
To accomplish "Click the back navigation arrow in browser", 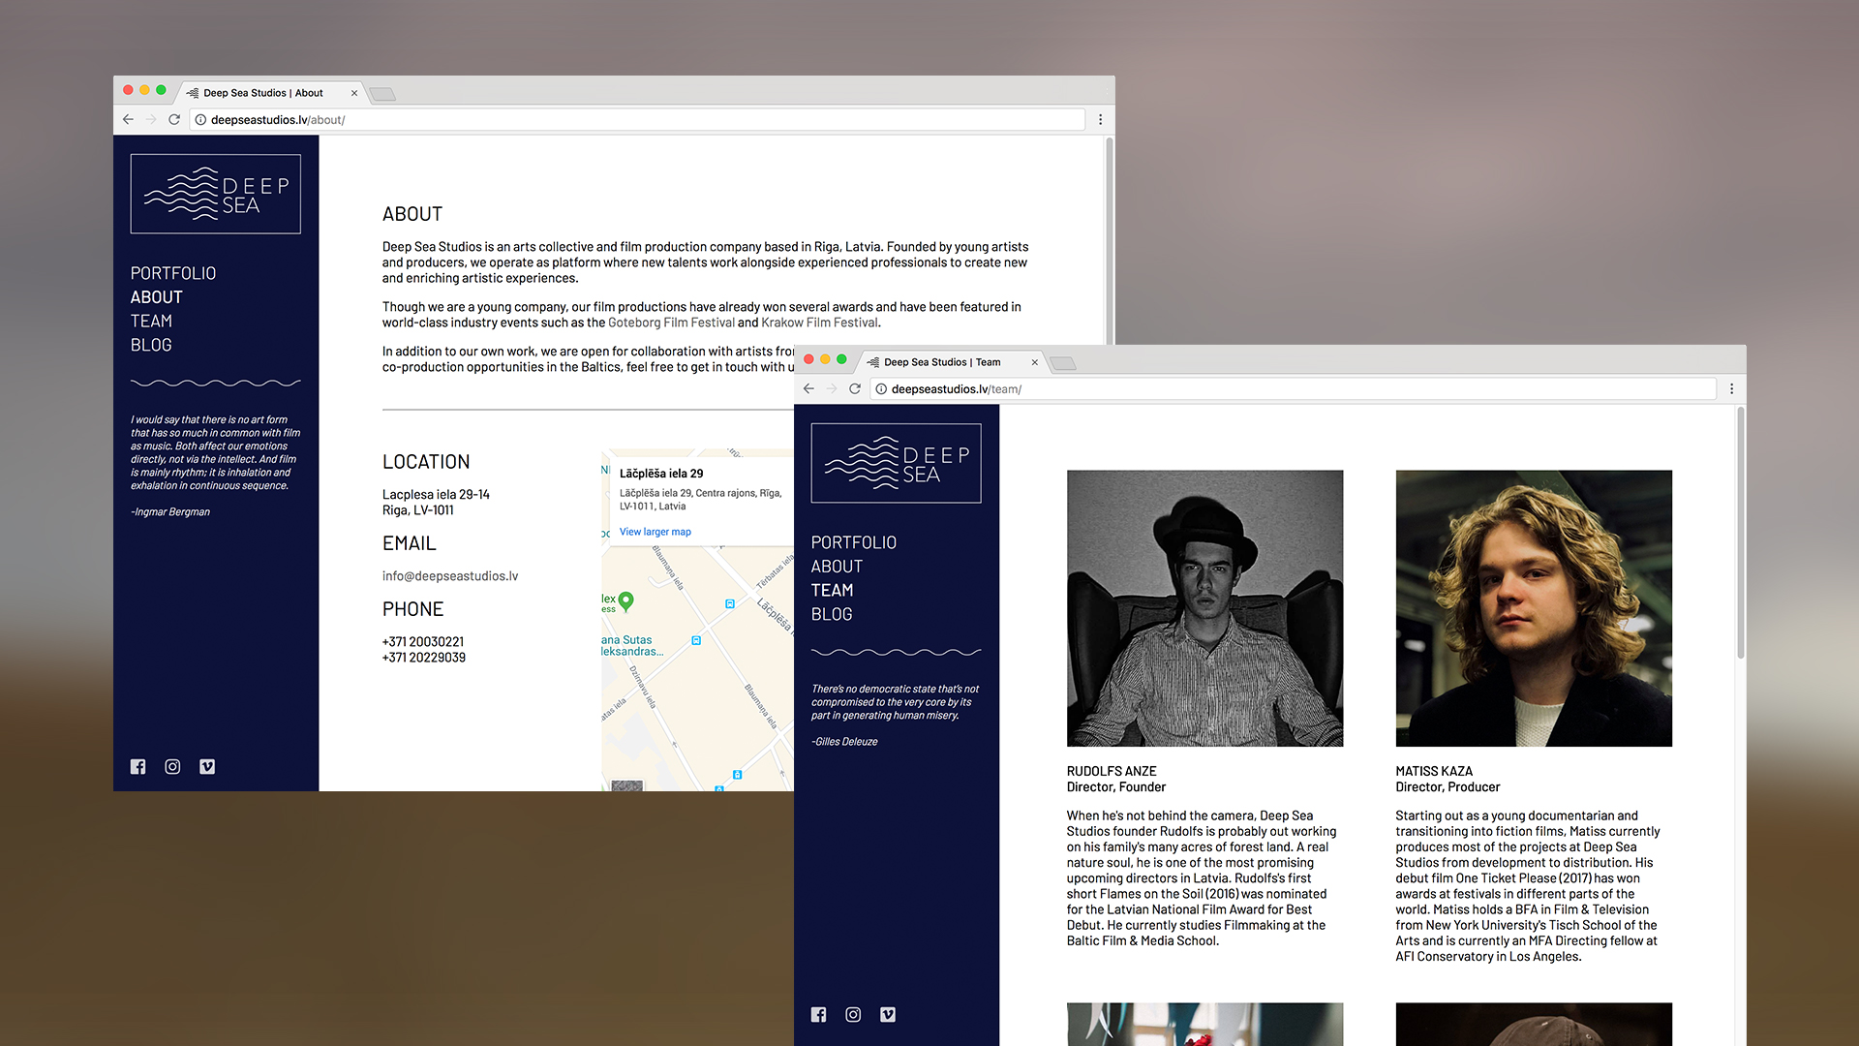I will click(x=128, y=120).
